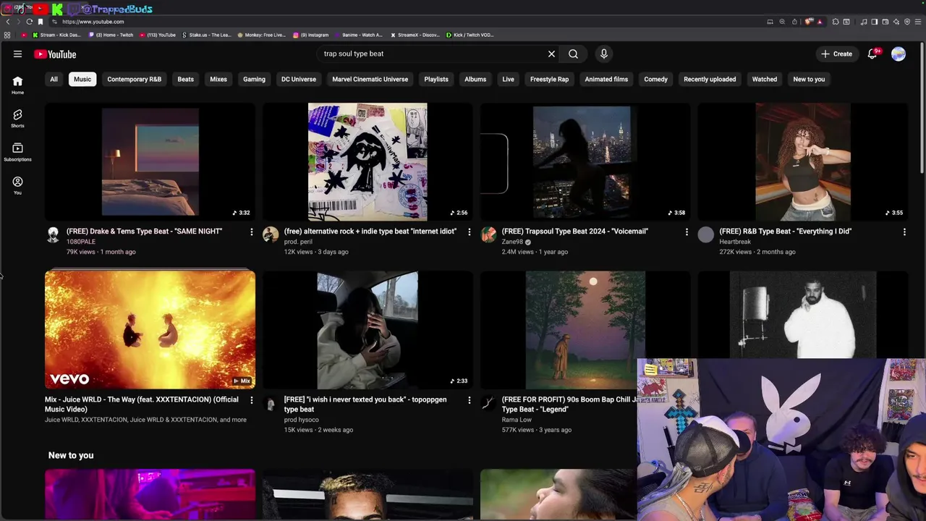Open the "SAME NIGHT" Drake & Tems video title
This screenshot has width=926, height=521.
[144, 232]
